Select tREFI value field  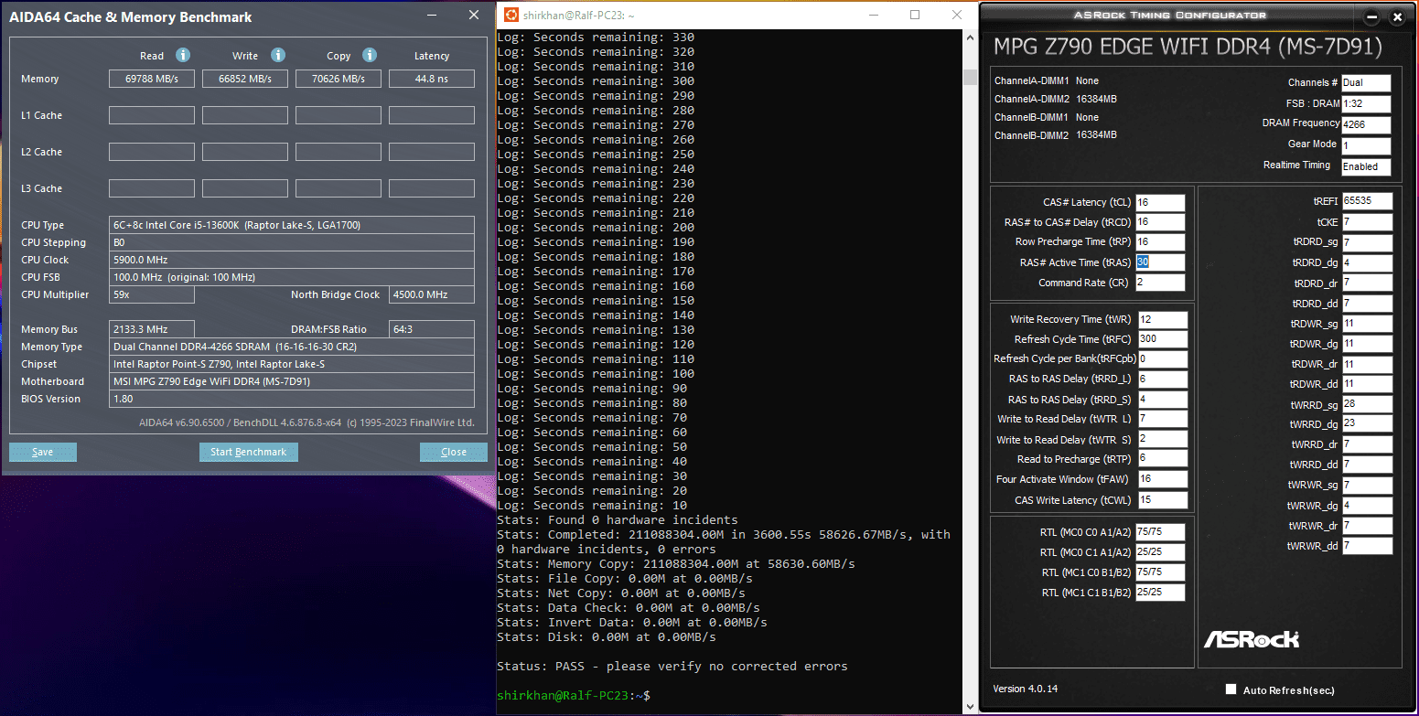(1367, 201)
